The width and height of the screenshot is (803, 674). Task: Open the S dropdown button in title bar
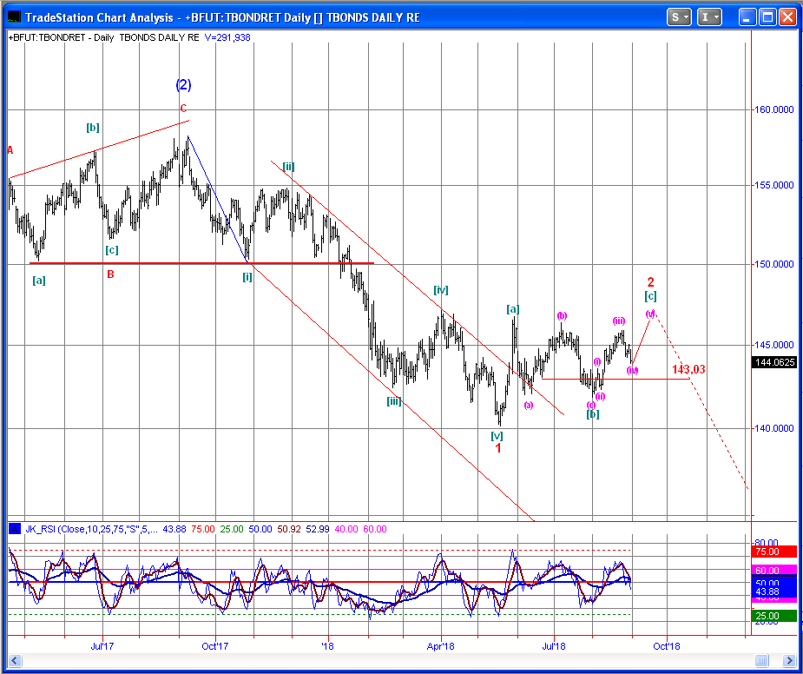pyautogui.click(x=679, y=17)
